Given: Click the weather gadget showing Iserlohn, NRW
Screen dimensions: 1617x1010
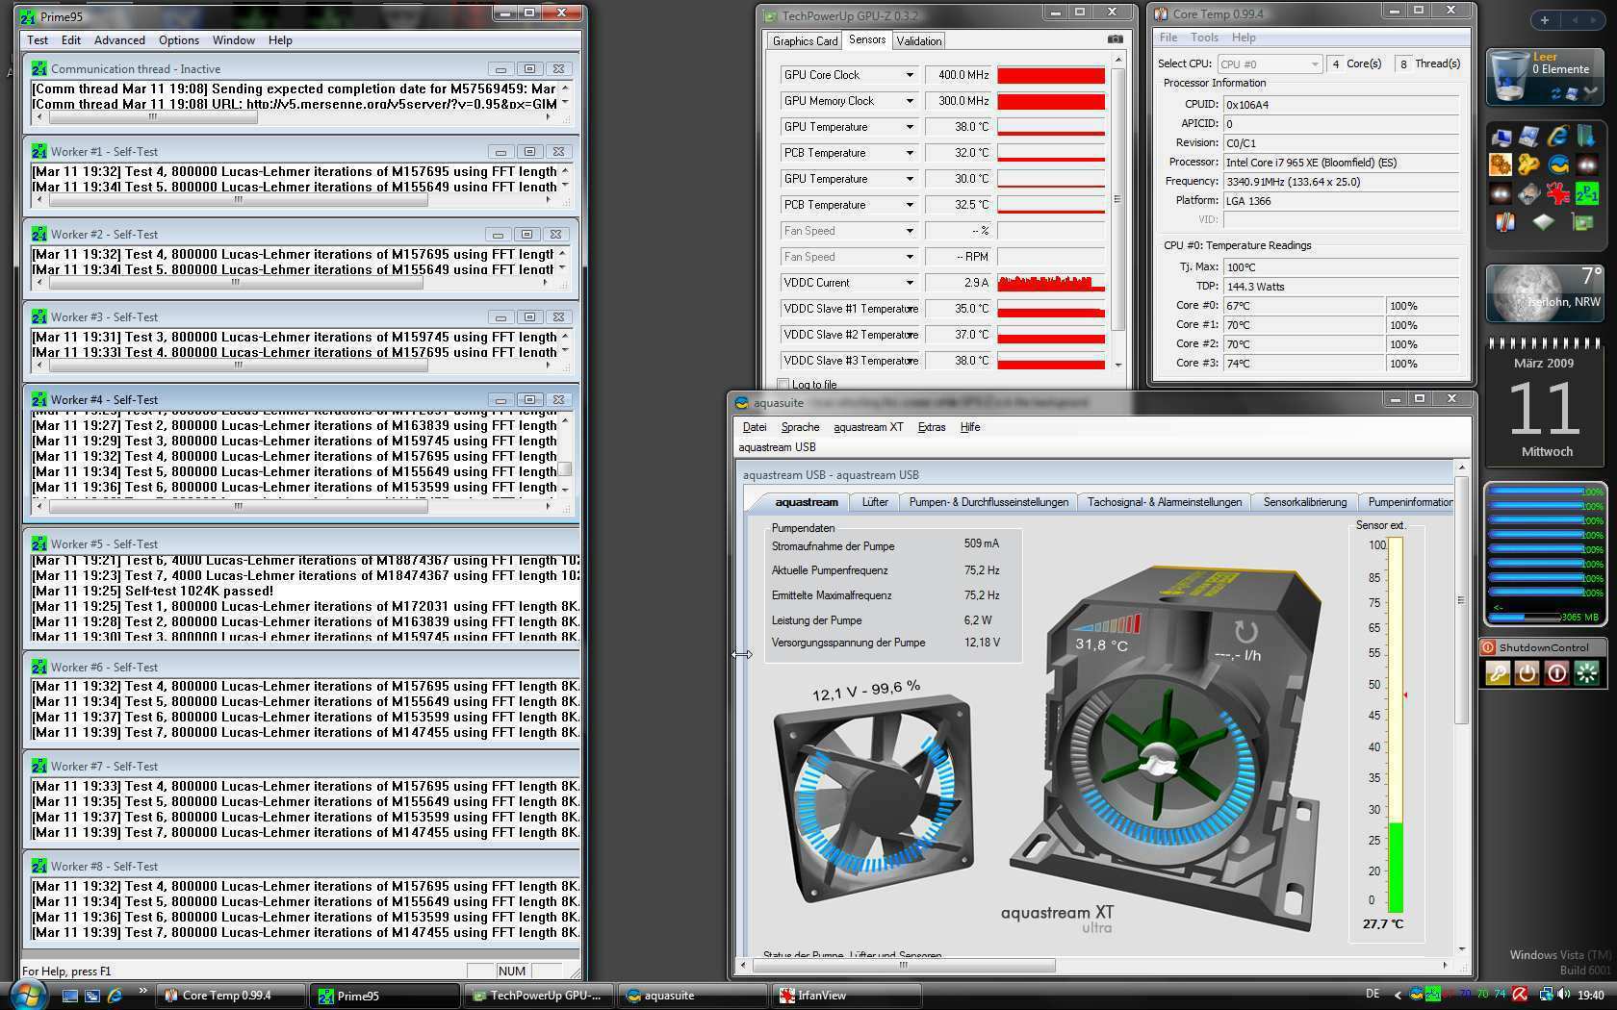Looking at the screenshot, I should click(x=1544, y=293).
